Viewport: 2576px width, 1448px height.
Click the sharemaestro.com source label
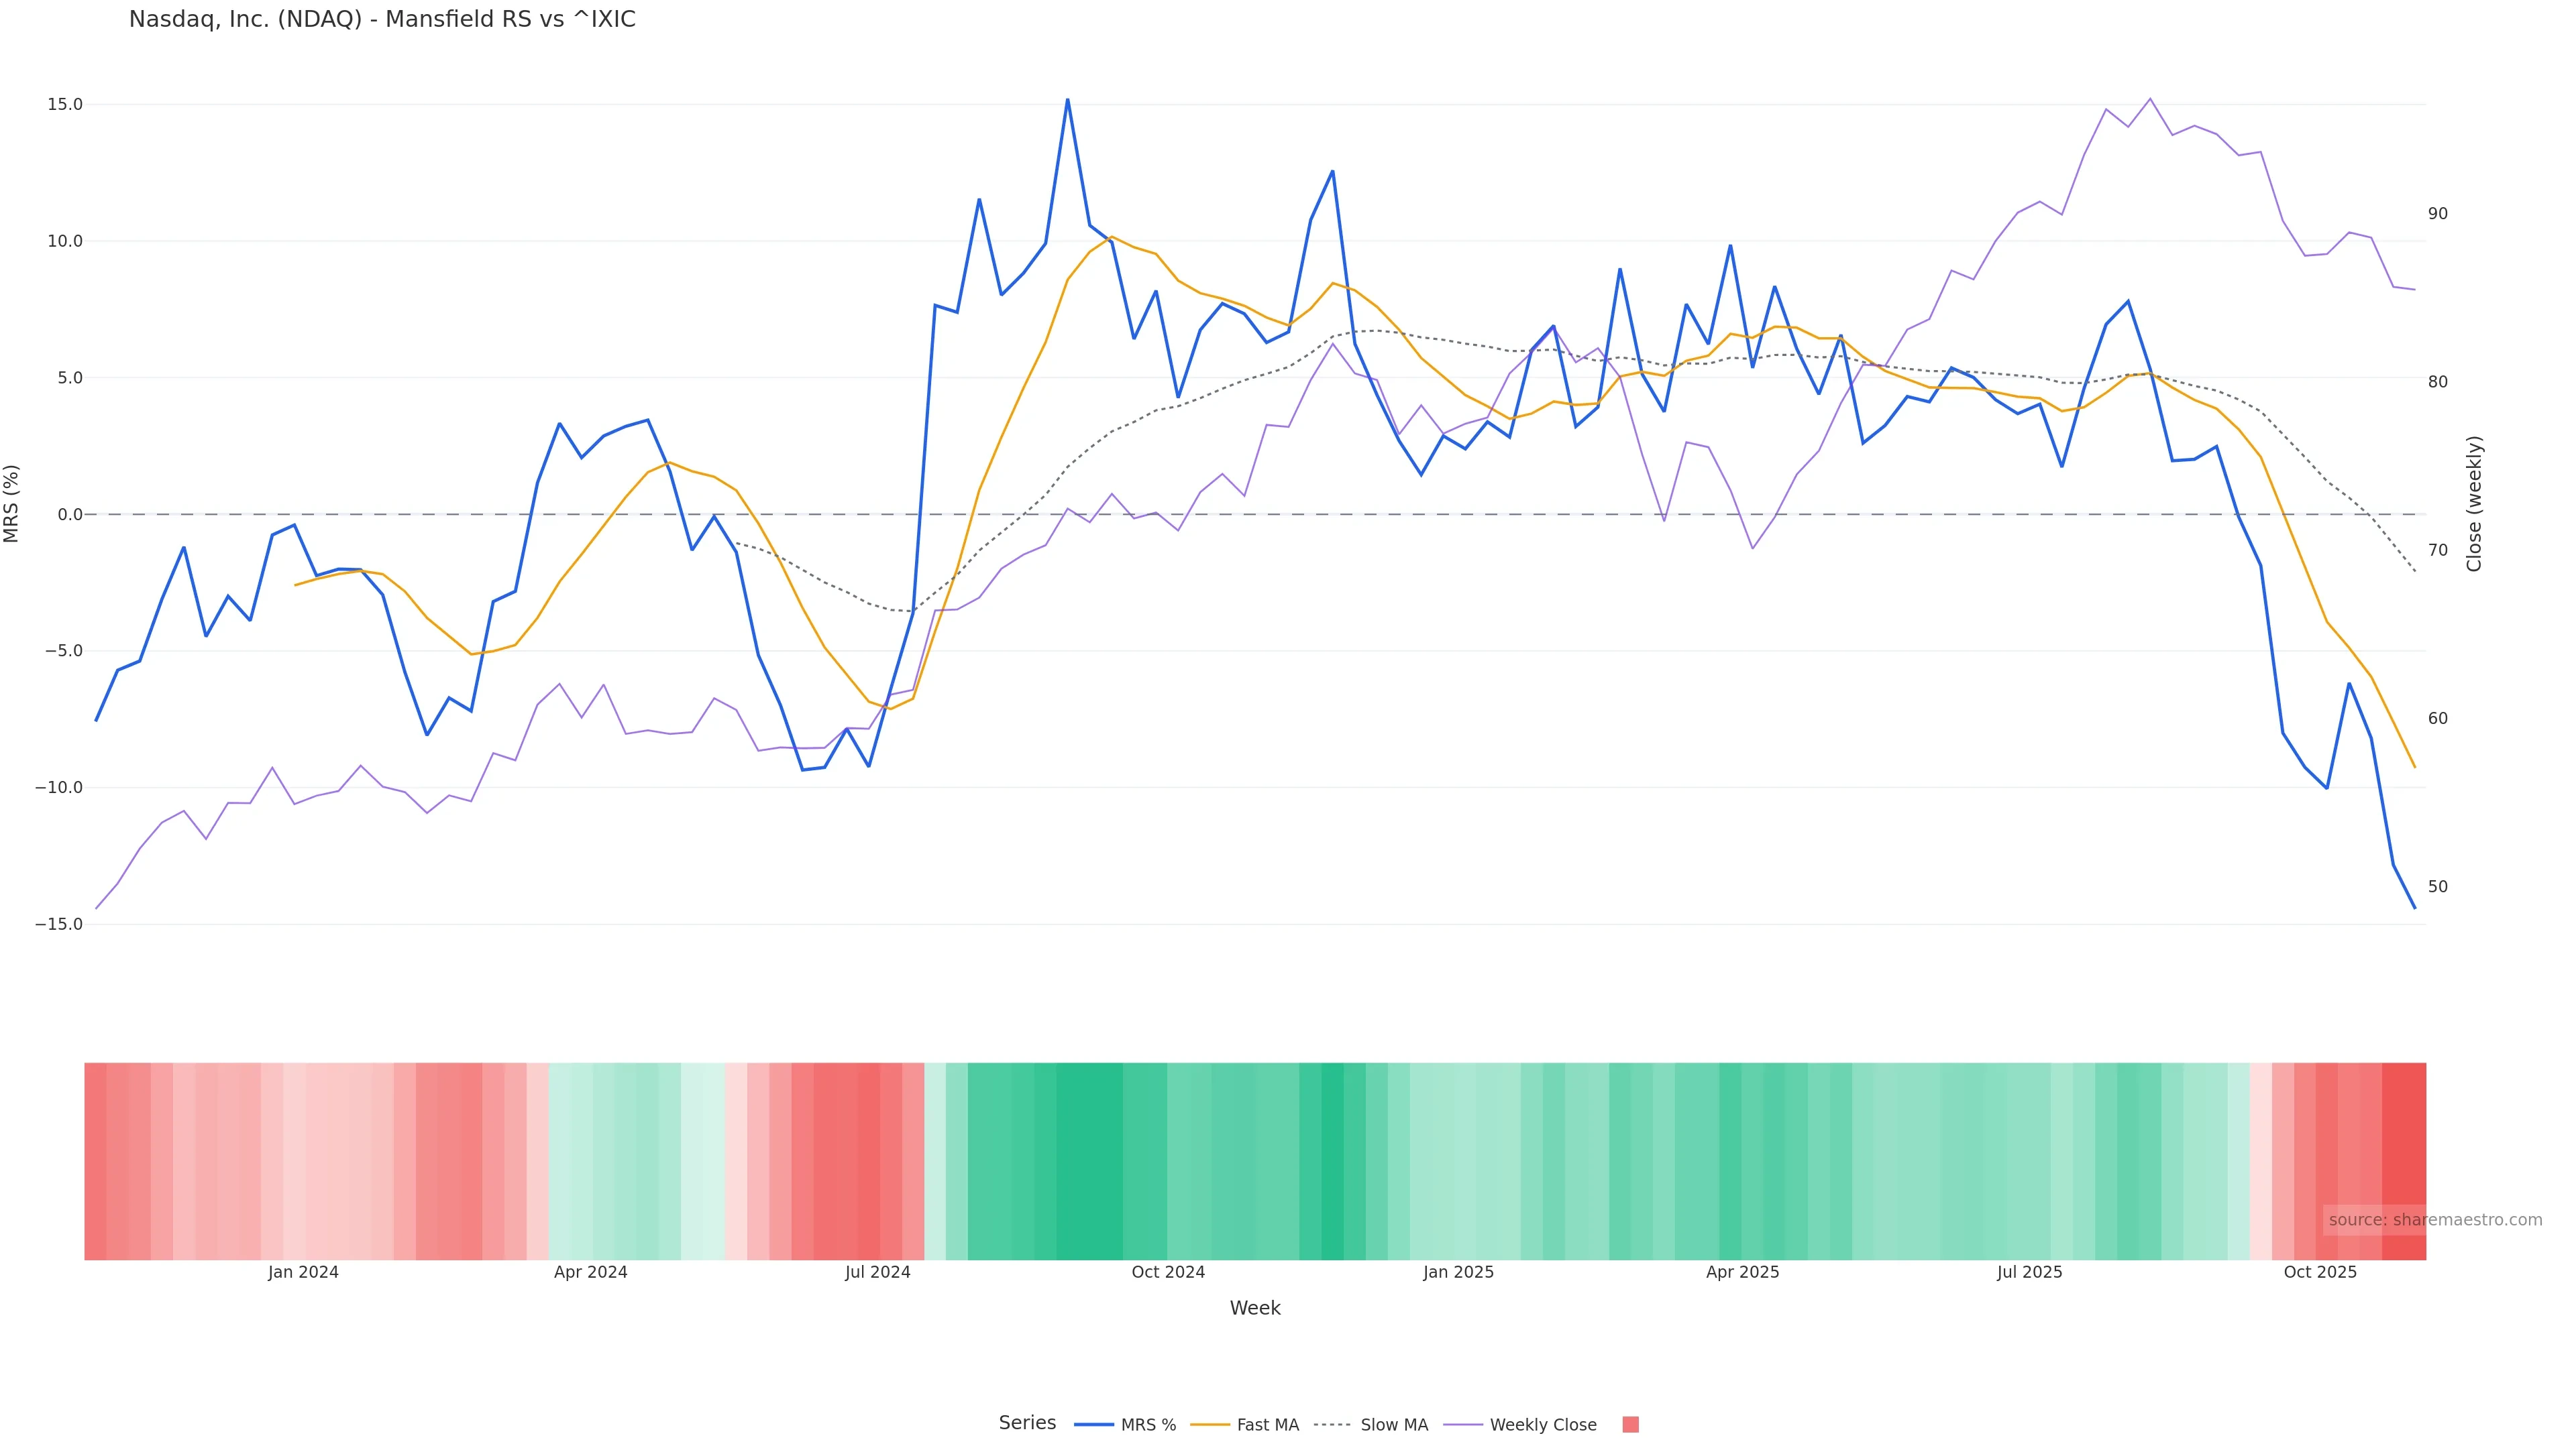click(2434, 1220)
